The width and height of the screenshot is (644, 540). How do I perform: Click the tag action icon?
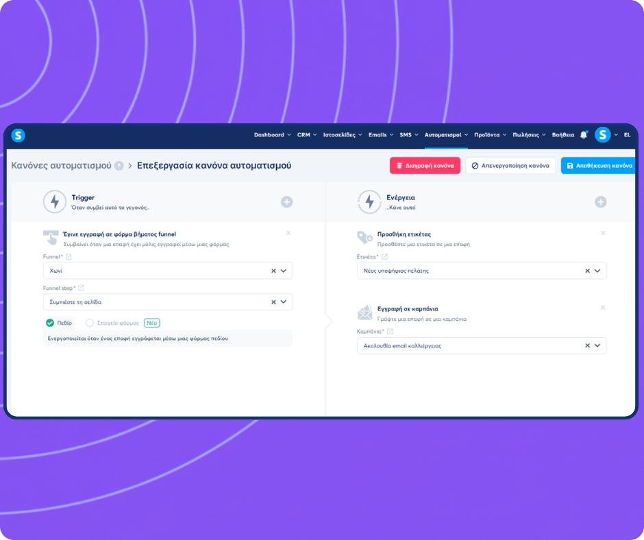point(364,238)
